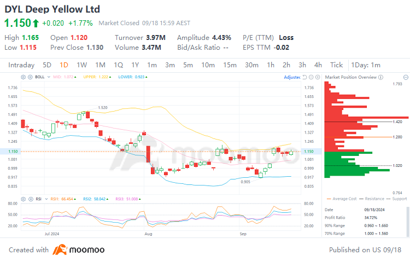The width and height of the screenshot is (410, 261).
Task: Expand the RSI indicator dropdown
Action: coord(46,199)
